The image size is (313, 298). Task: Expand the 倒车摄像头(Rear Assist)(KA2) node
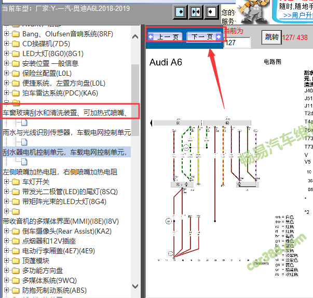click(6, 231)
